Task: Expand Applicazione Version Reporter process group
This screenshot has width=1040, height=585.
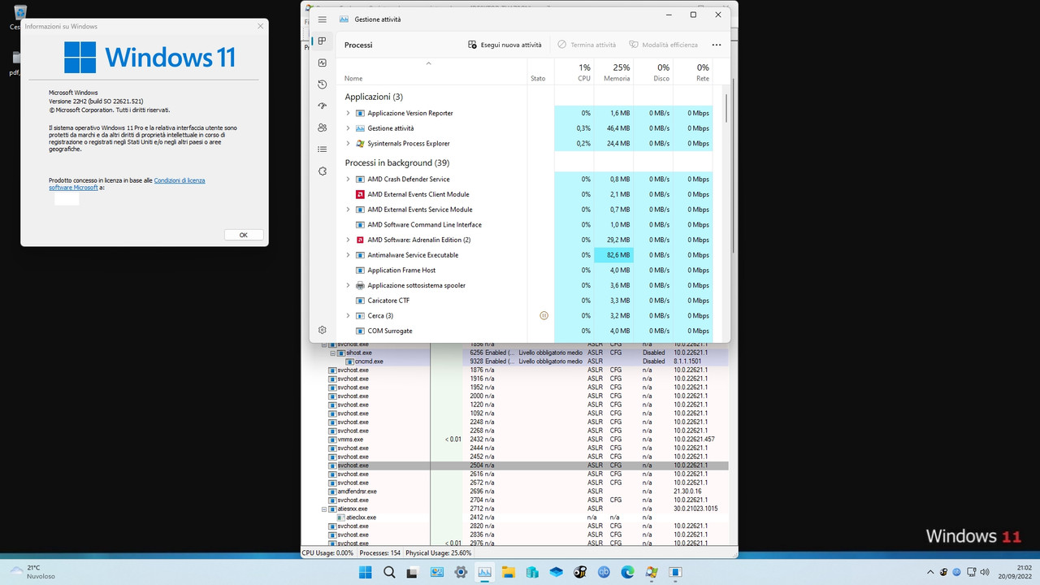Action: coord(348,113)
